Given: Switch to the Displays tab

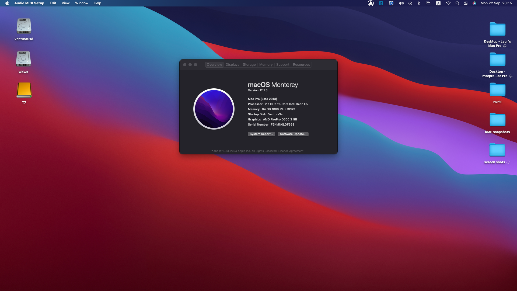Looking at the screenshot, I should pyautogui.click(x=232, y=65).
